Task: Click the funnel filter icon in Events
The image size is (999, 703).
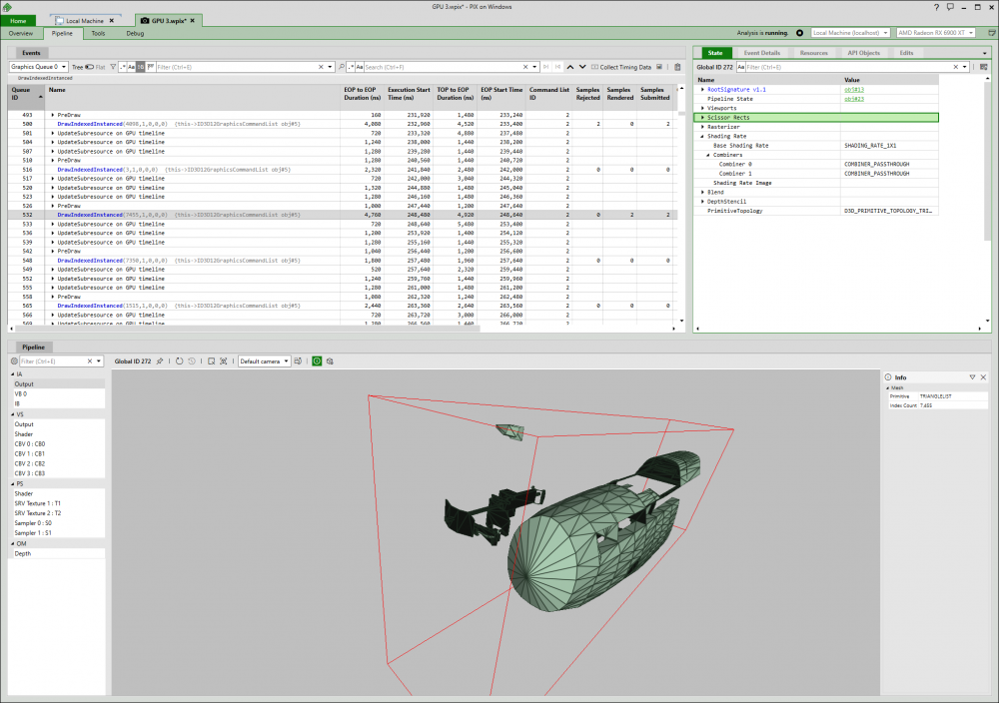Action: click(x=113, y=67)
